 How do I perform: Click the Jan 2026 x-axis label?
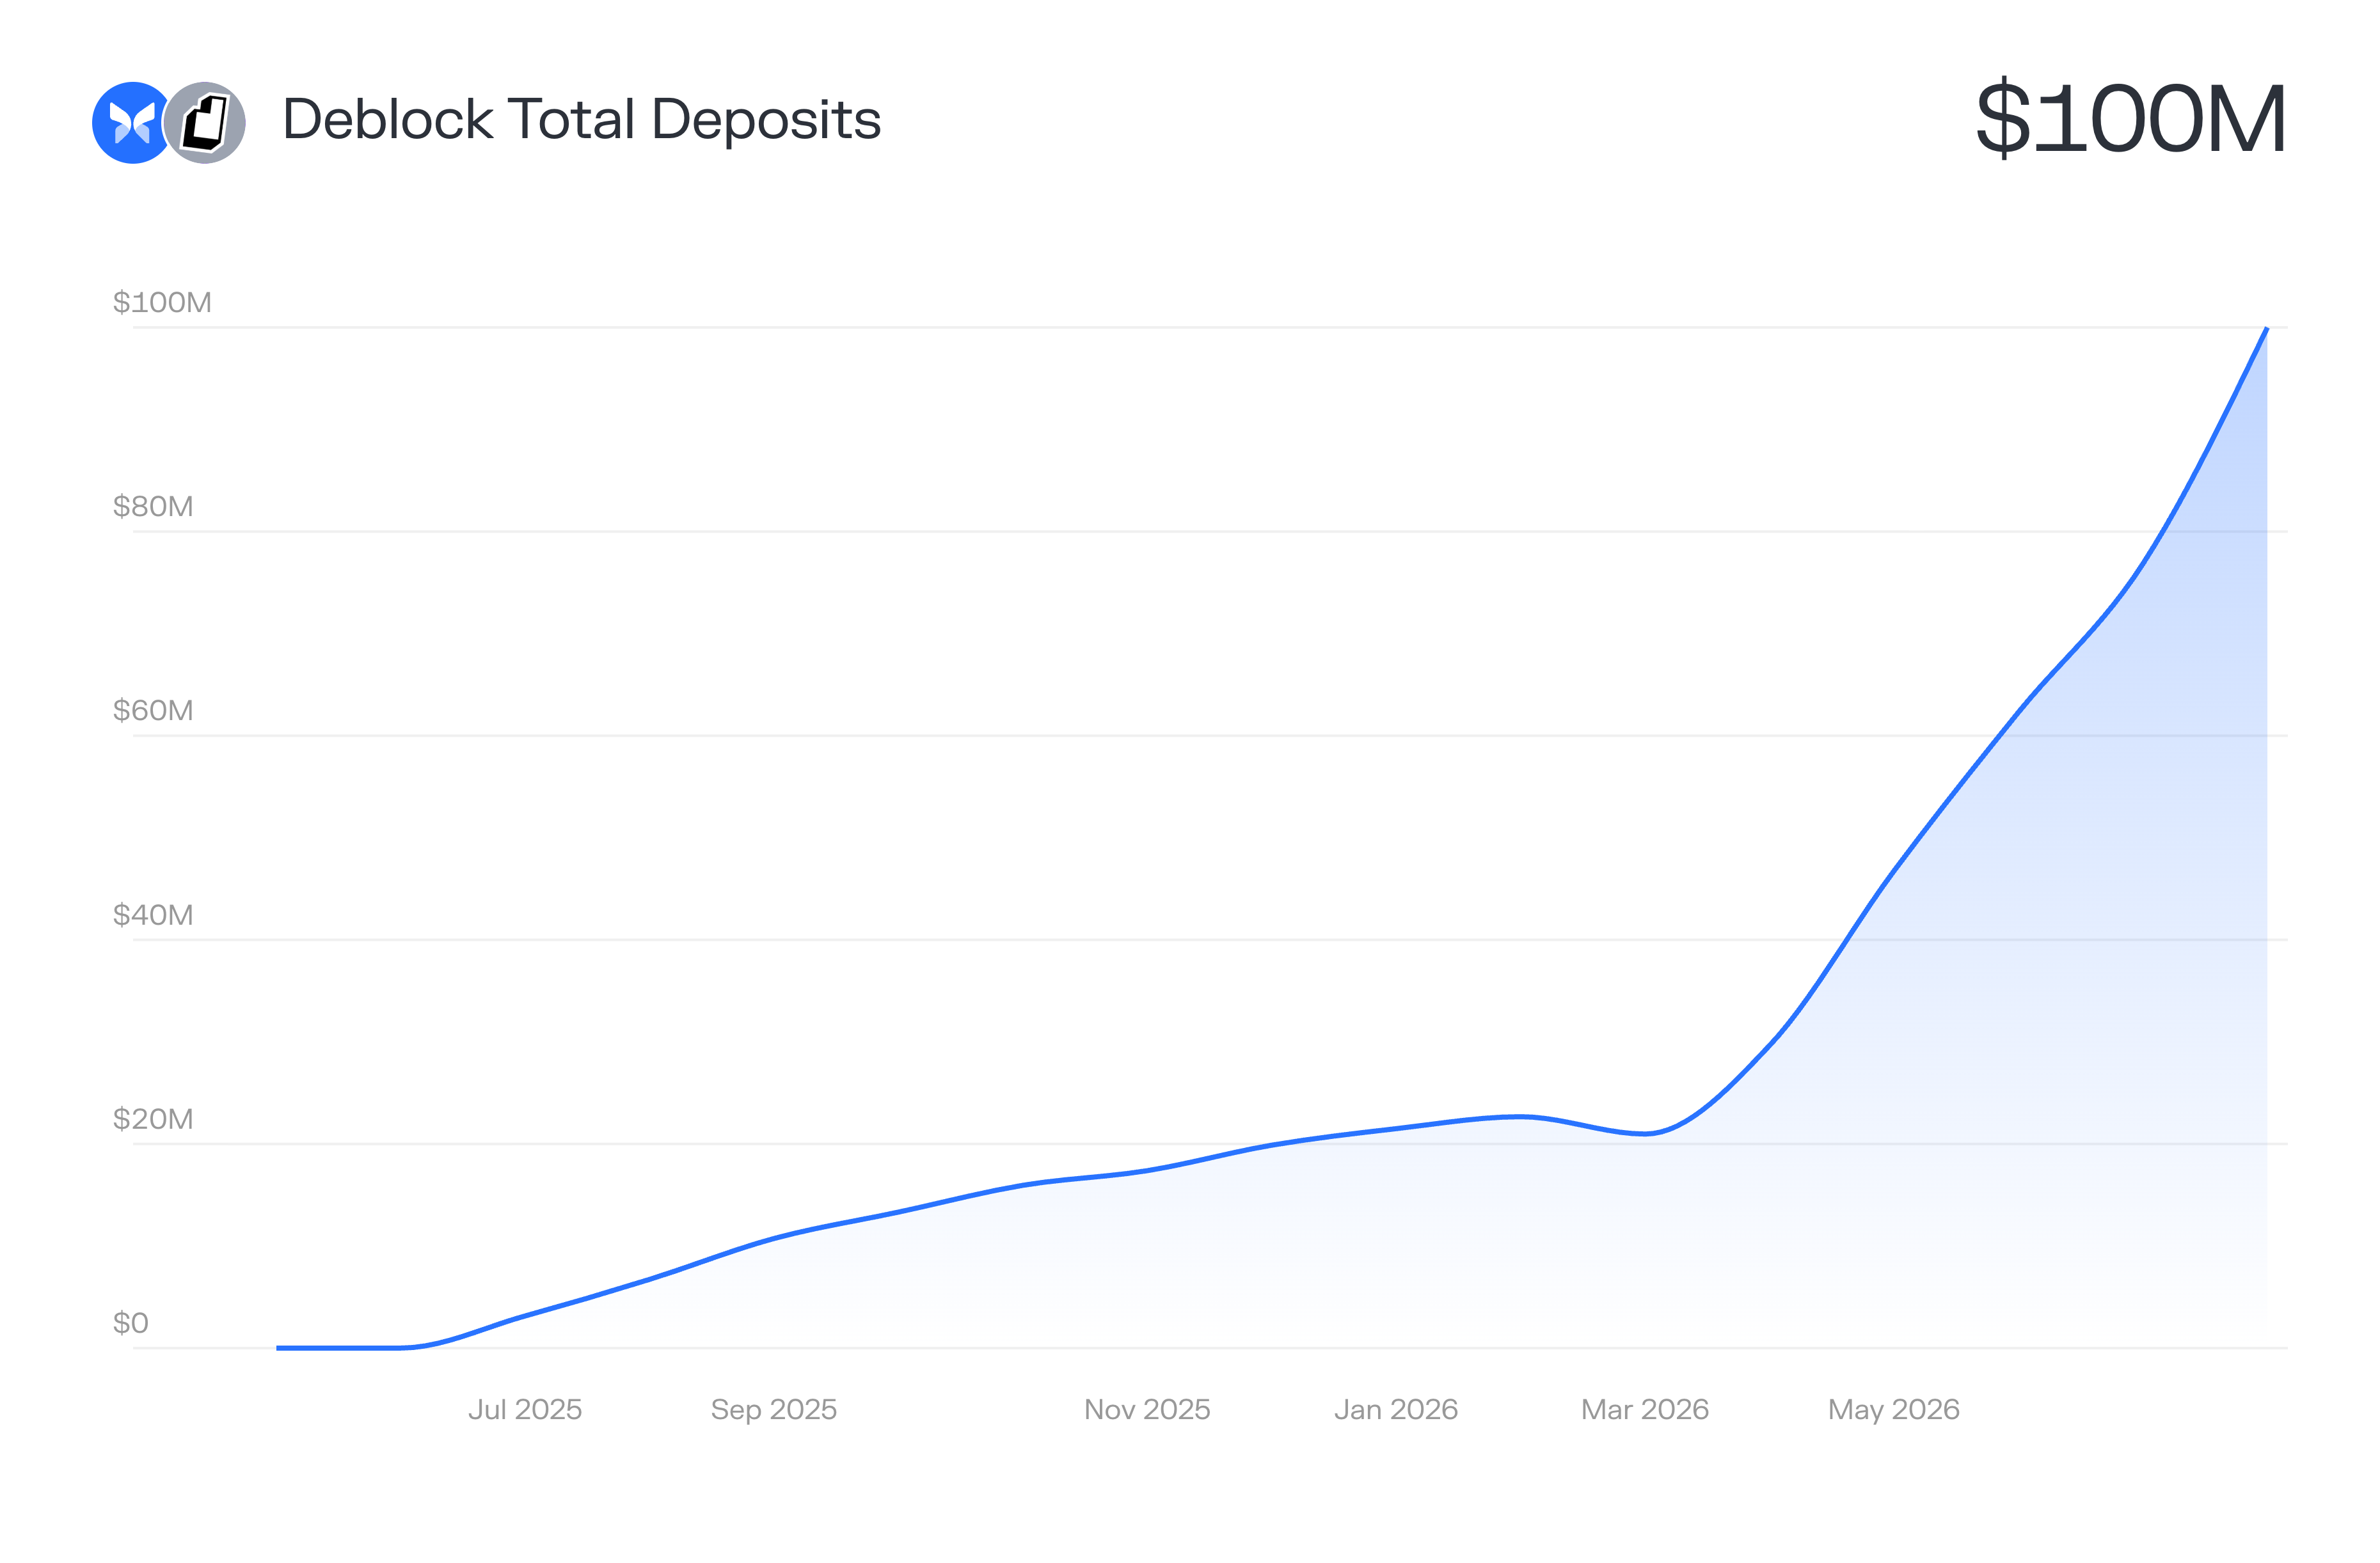point(1396,1409)
